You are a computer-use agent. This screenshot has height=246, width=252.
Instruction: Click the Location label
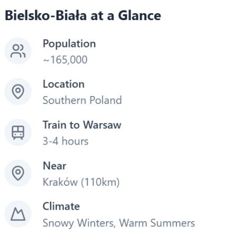64,84
